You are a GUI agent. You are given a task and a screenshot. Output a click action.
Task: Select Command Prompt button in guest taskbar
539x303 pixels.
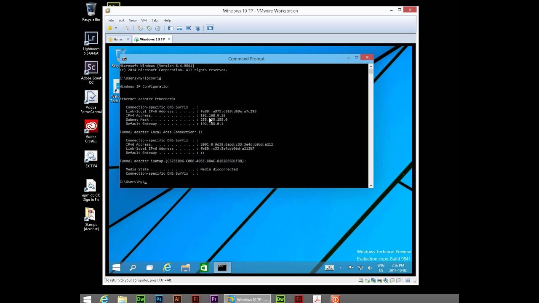pos(222,268)
